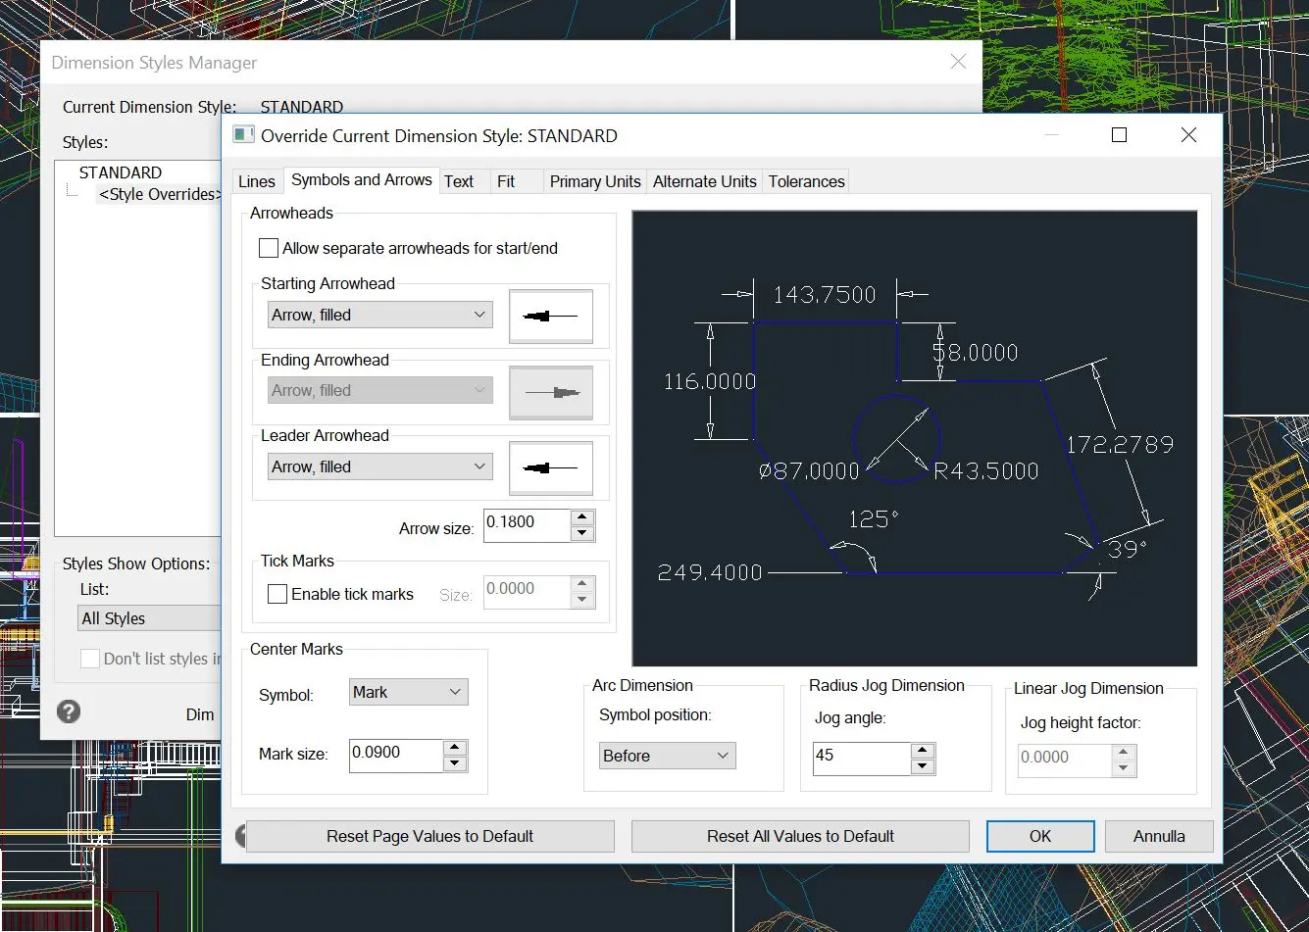Click Reset All Values to Default
The height and width of the screenshot is (932, 1309).
pyautogui.click(x=800, y=836)
